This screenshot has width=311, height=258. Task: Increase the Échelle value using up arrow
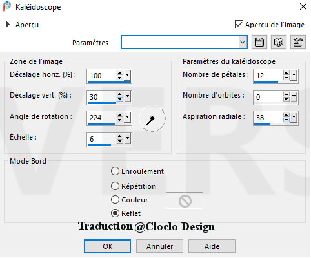[120, 136]
